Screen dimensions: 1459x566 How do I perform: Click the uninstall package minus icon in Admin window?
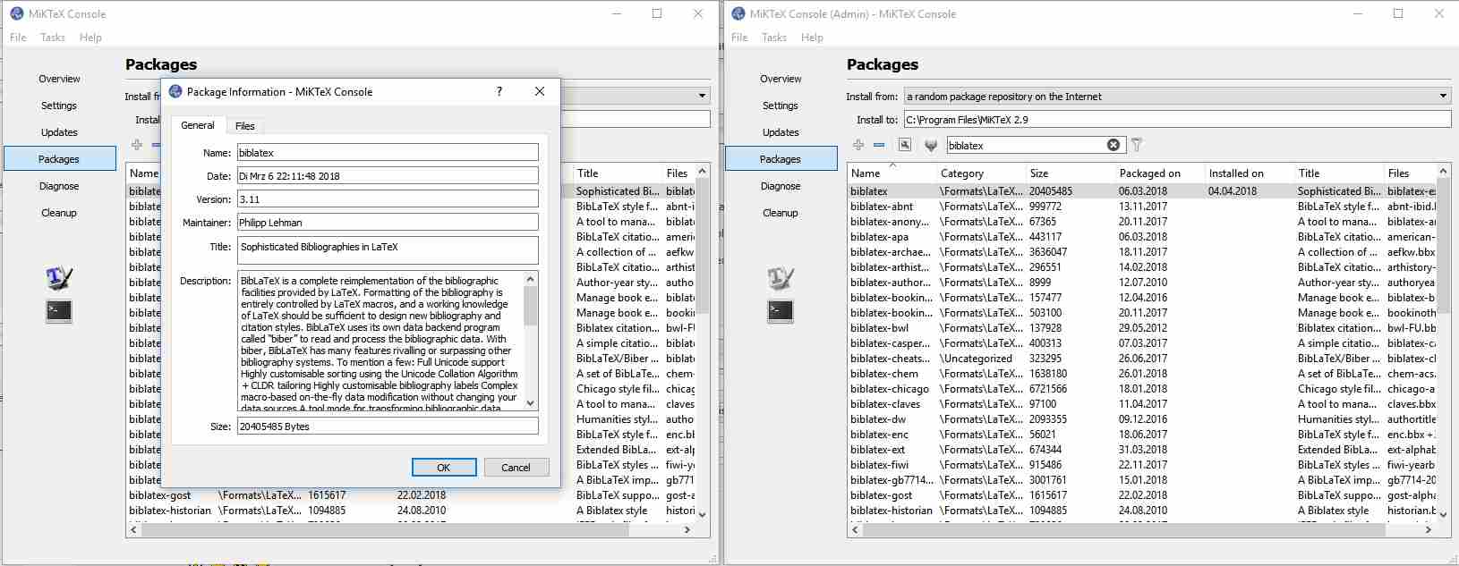879,145
